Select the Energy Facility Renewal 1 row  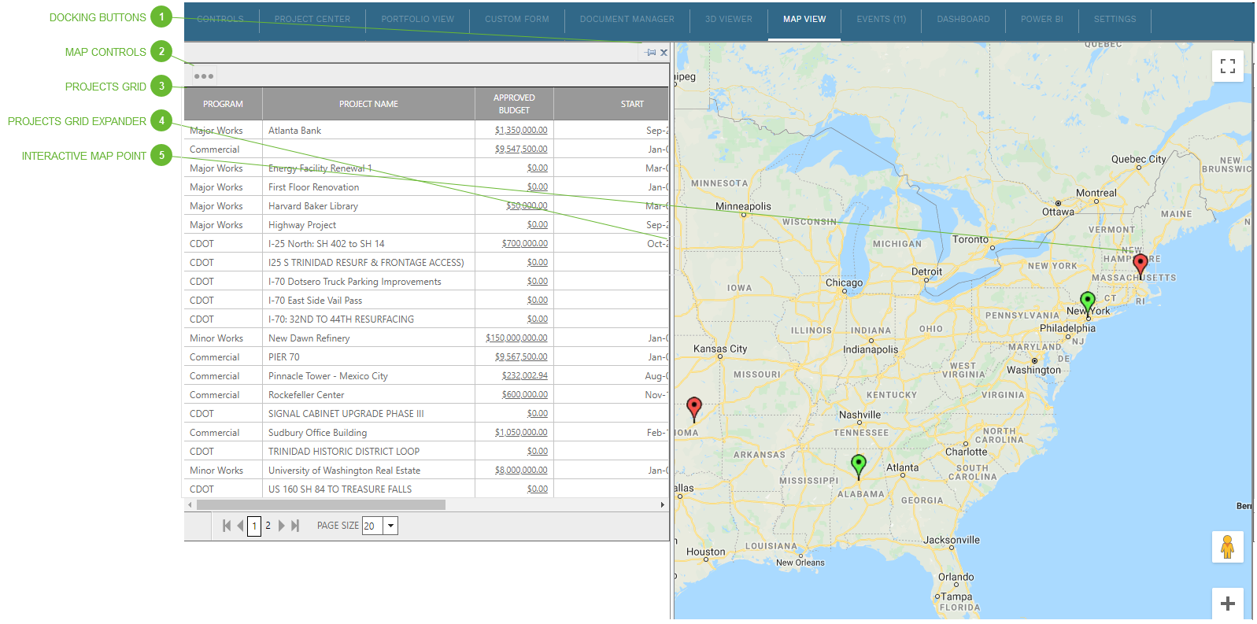point(427,168)
